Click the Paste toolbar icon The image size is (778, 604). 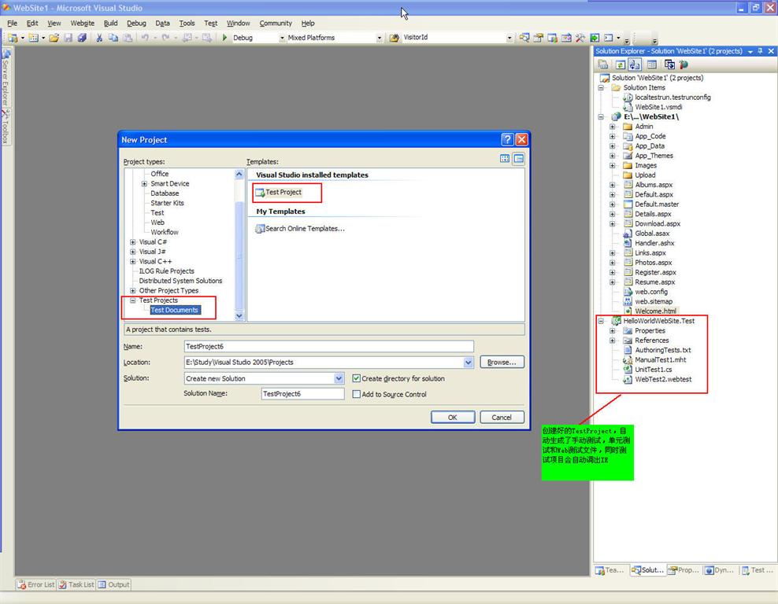point(128,38)
